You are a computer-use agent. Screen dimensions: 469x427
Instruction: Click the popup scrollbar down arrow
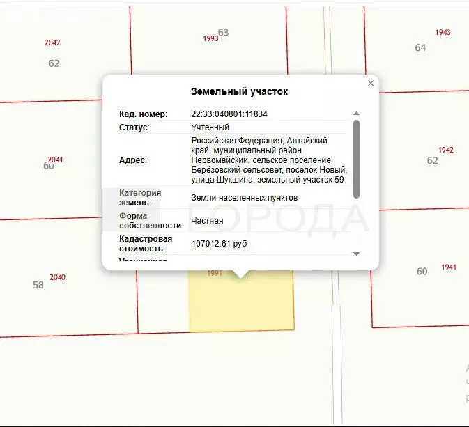[x=357, y=254]
